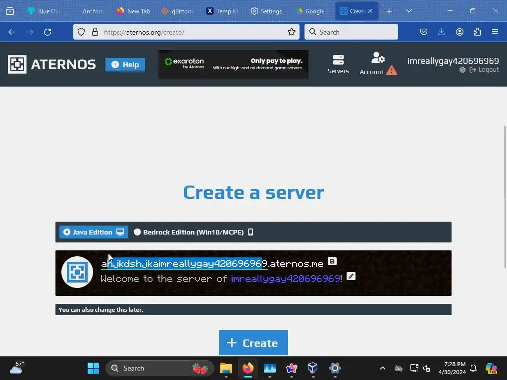Switch to the qBittorrent tab
The image size is (507, 380).
pyautogui.click(x=178, y=11)
